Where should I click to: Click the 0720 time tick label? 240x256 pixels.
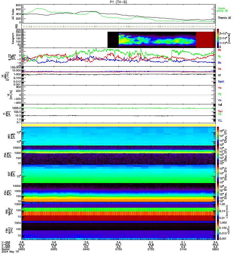151,249
